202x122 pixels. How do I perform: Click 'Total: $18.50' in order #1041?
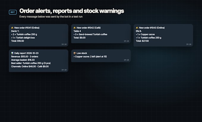click(18, 41)
